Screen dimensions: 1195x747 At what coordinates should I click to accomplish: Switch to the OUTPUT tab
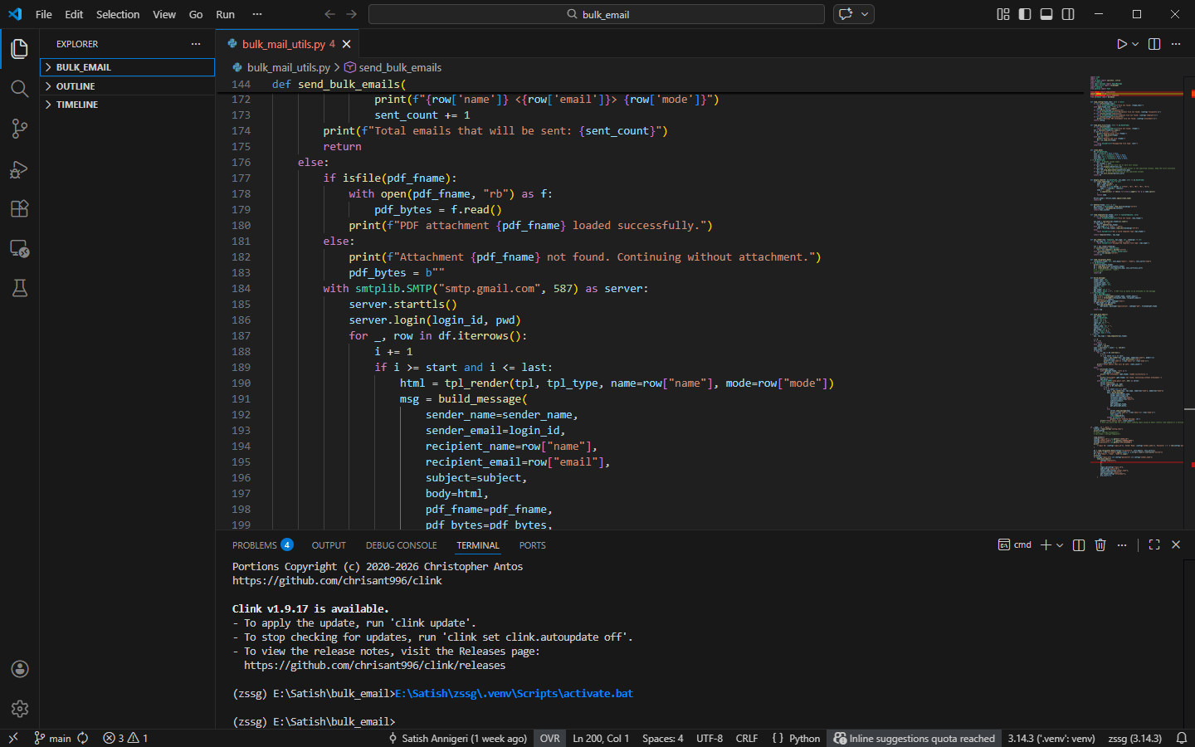pyautogui.click(x=329, y=545)
